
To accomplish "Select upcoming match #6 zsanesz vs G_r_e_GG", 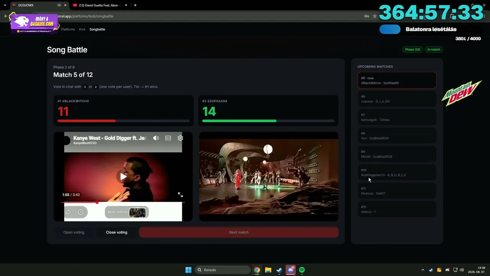I will [397, 99].
